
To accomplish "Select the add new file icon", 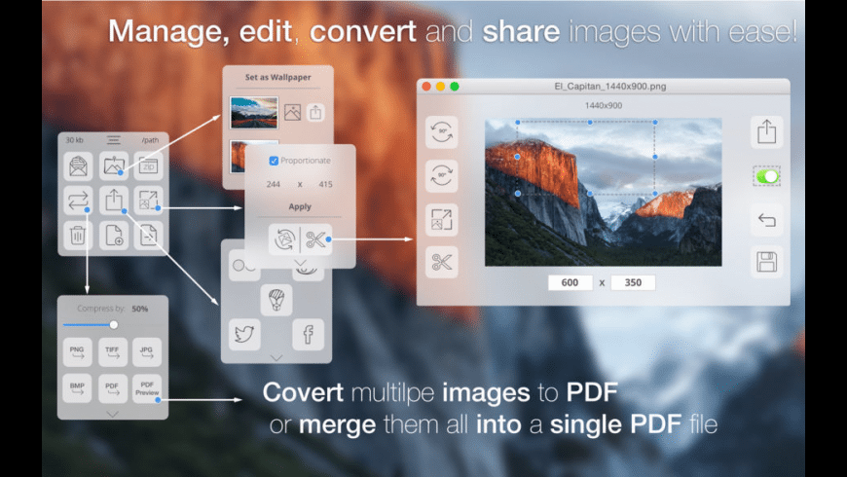I will [x=114, y=235].
